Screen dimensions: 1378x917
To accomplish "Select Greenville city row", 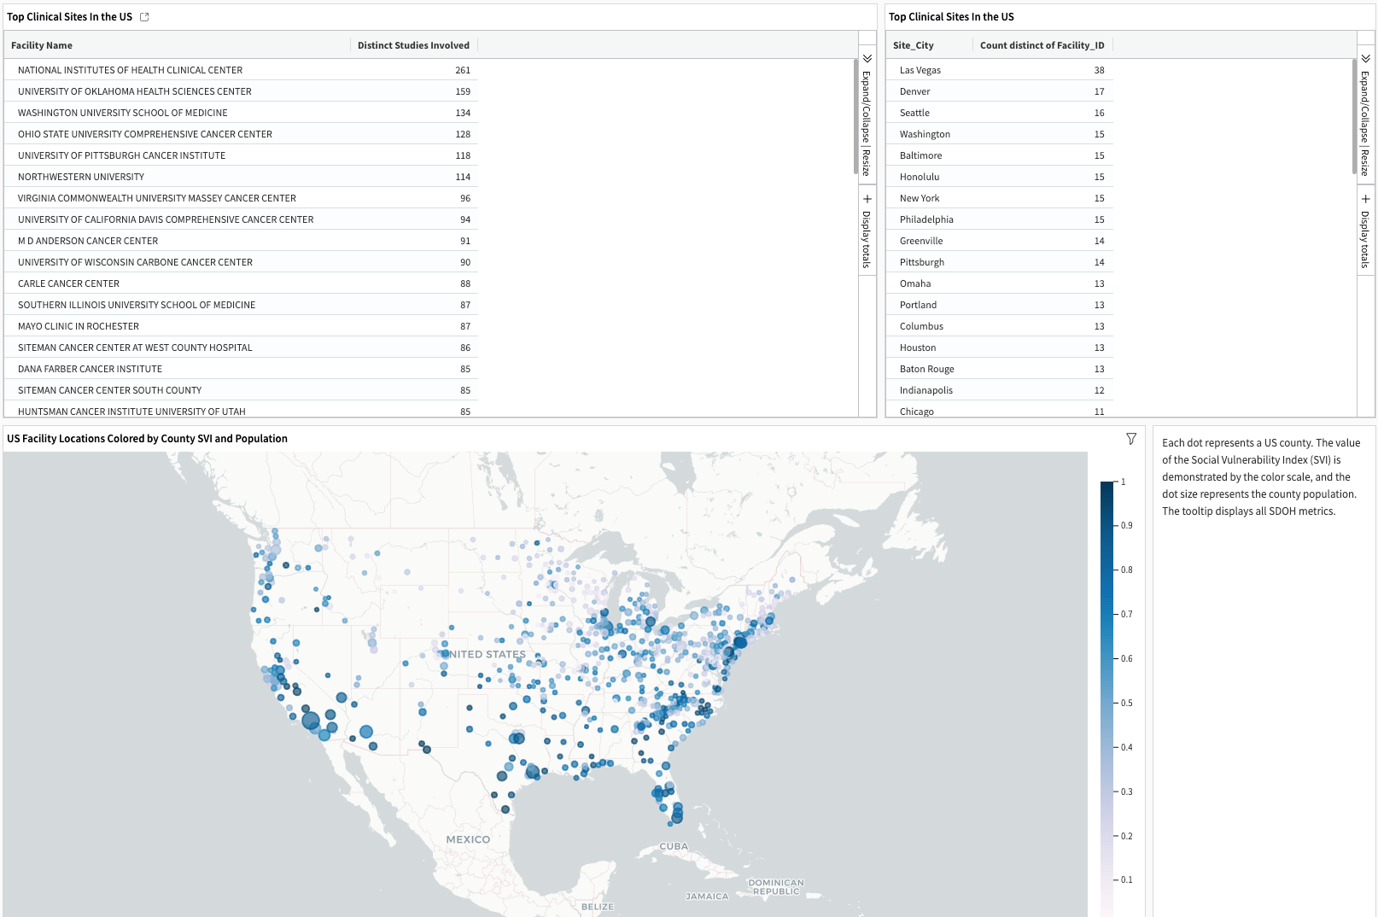I will pos(999,241).
